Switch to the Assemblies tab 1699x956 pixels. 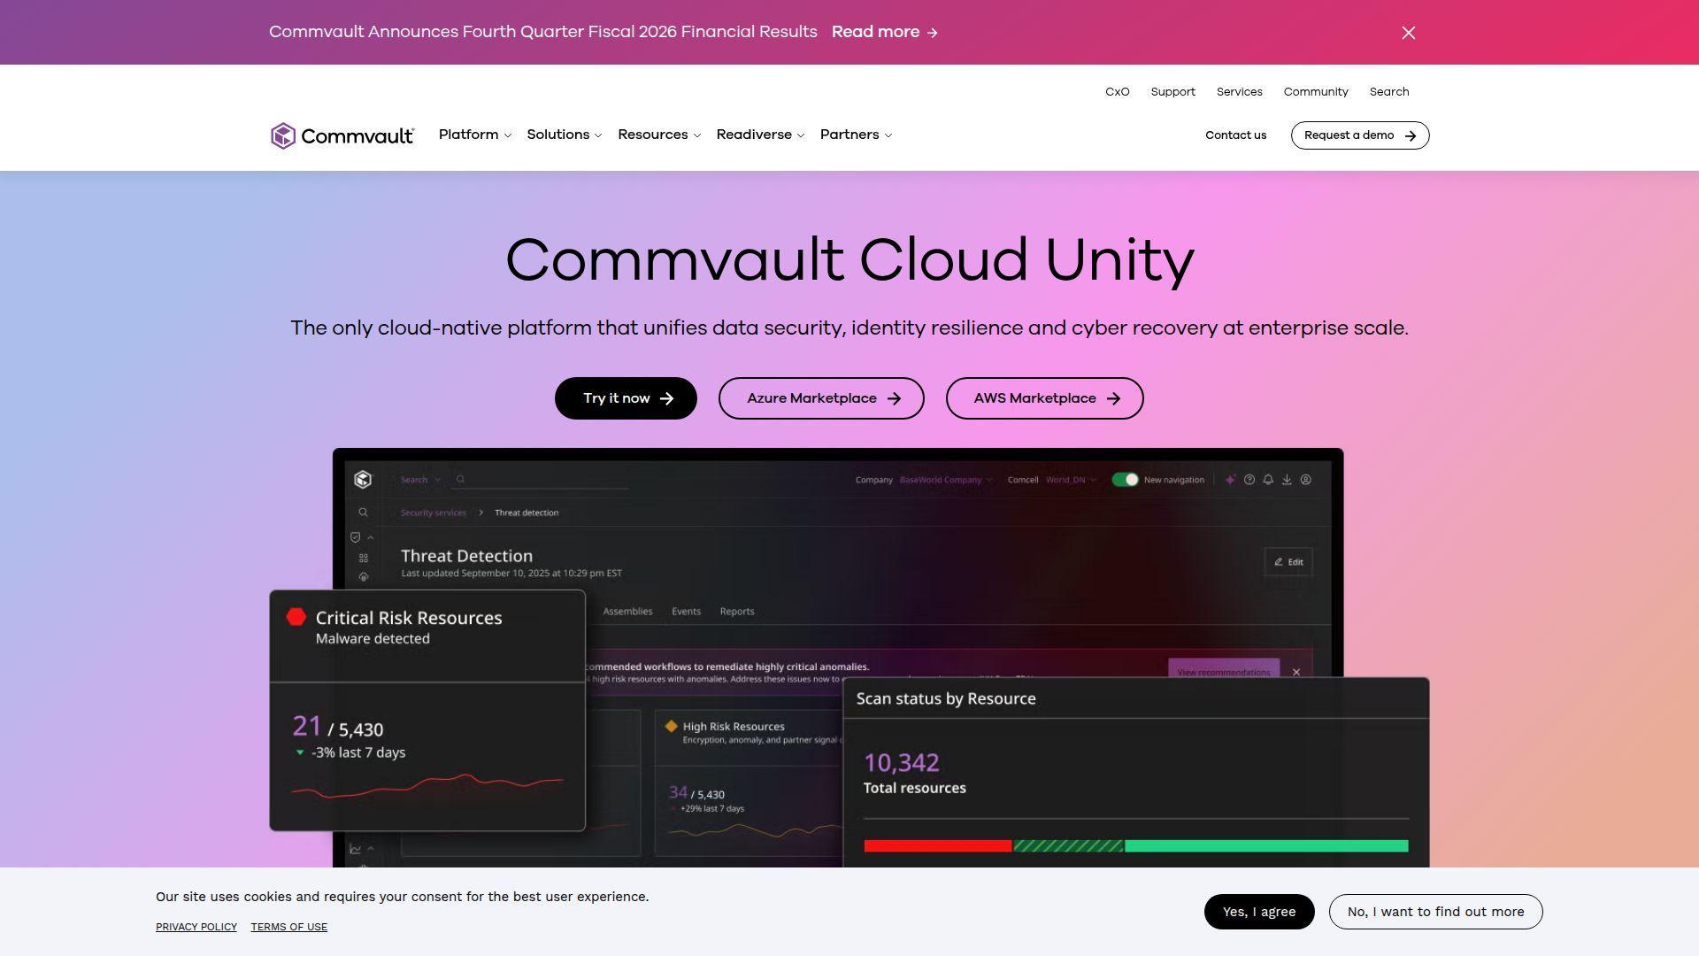(x=627, y=612)
